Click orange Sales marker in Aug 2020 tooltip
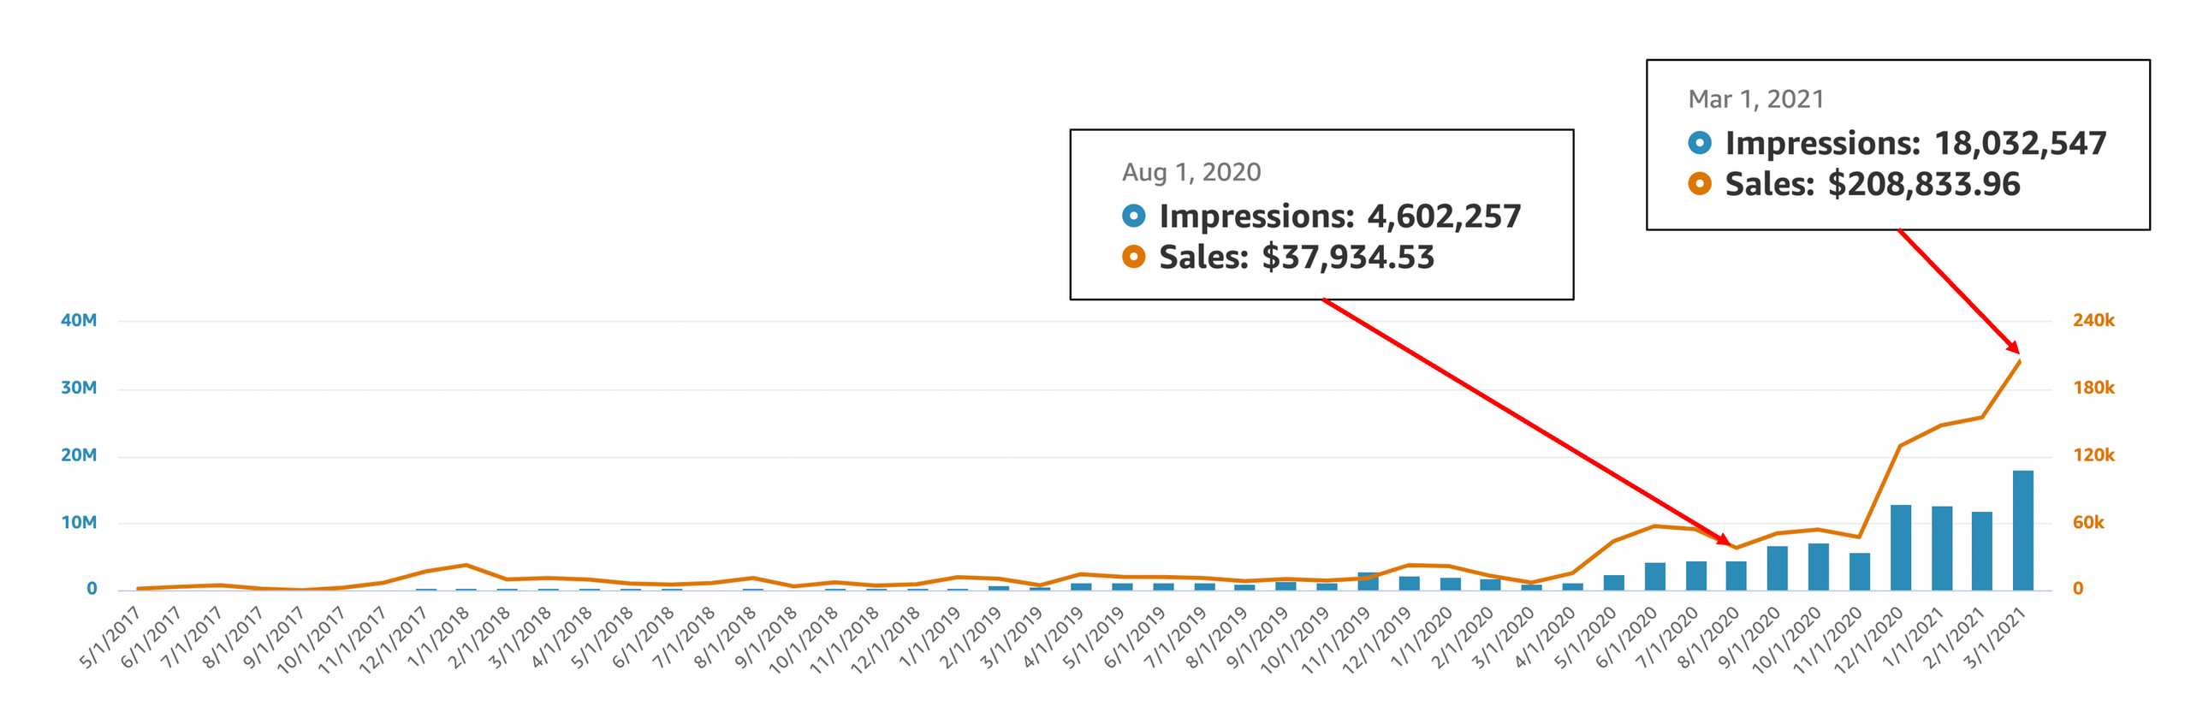The width and height of the screenshot is (2191, 724). [1132, 256]
